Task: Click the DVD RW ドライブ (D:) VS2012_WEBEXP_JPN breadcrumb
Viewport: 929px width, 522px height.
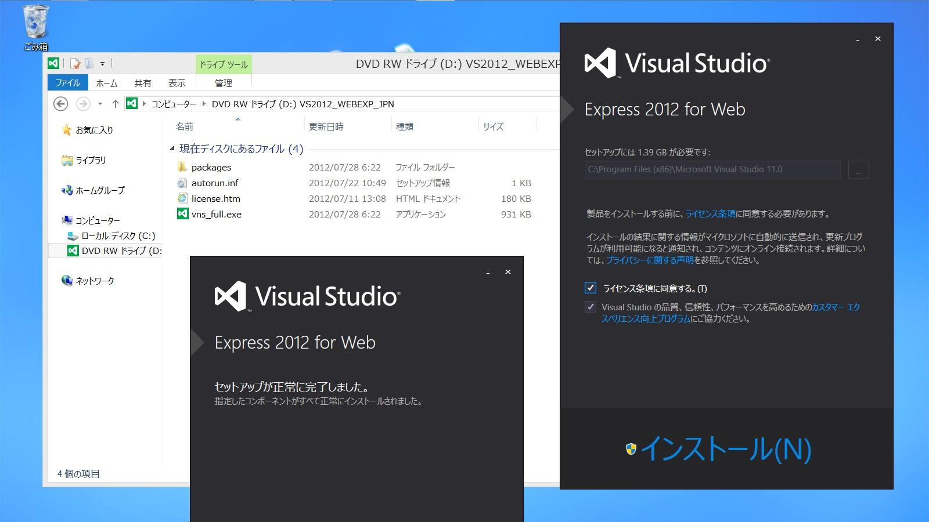Action: (x=303, y=104)
